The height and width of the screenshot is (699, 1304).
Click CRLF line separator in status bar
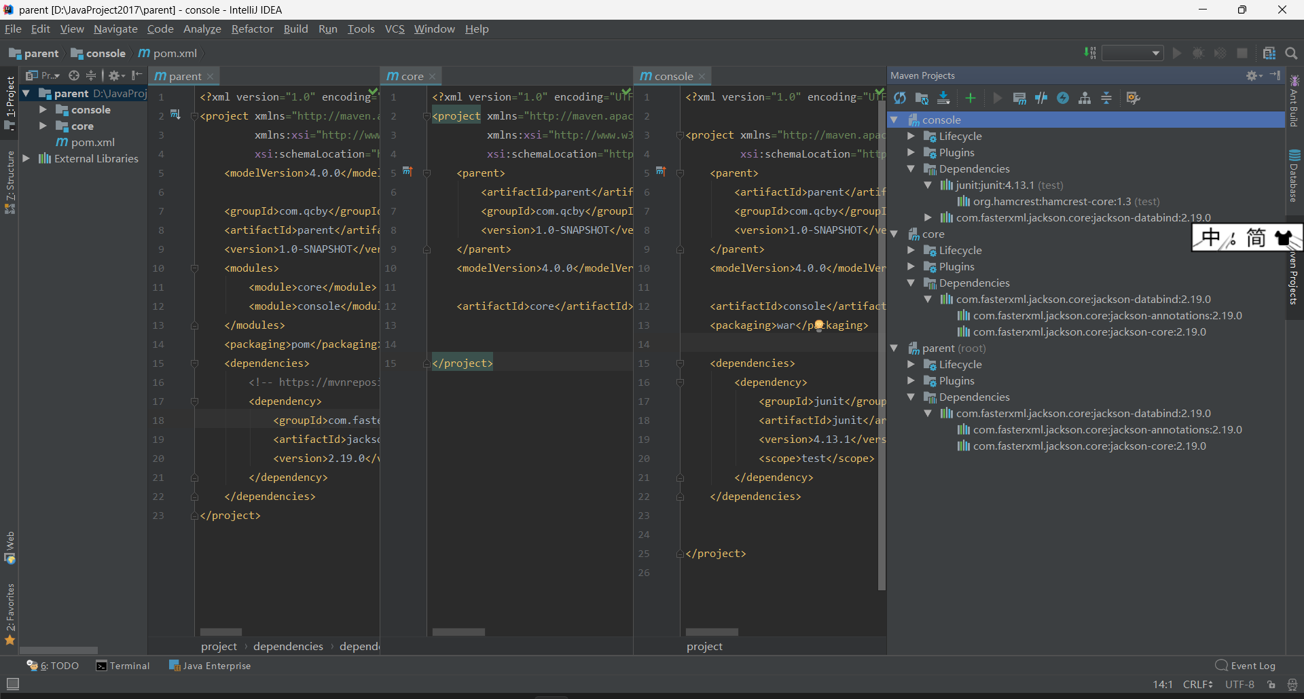coord(1197,684)
